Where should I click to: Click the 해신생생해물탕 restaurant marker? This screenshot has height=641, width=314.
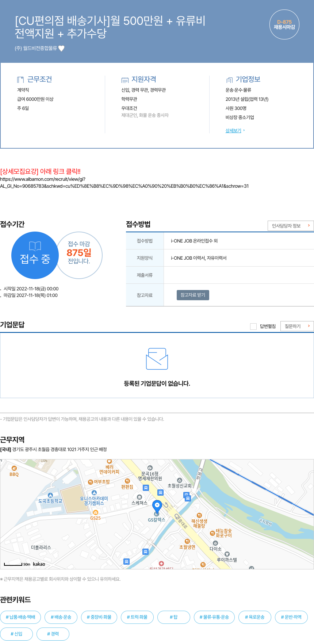click(x=199, y=515)
